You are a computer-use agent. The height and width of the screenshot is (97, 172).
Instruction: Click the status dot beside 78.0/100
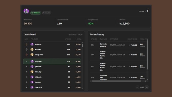130,55
